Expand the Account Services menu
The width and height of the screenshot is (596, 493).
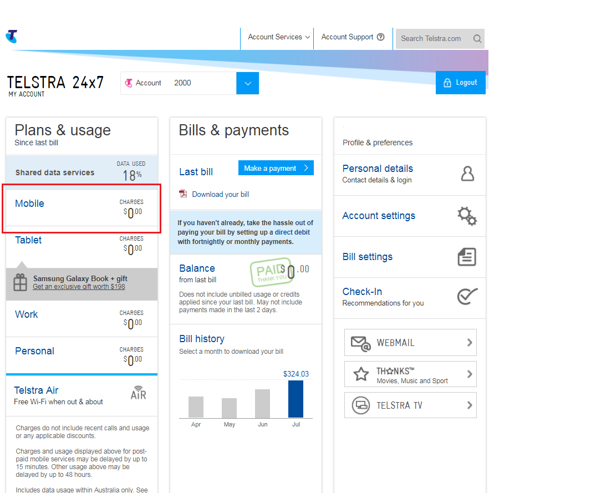(279, 37)
